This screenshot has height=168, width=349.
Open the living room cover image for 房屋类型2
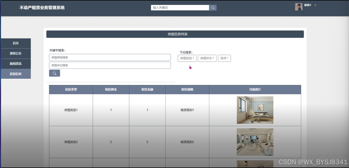coord(255,142)
